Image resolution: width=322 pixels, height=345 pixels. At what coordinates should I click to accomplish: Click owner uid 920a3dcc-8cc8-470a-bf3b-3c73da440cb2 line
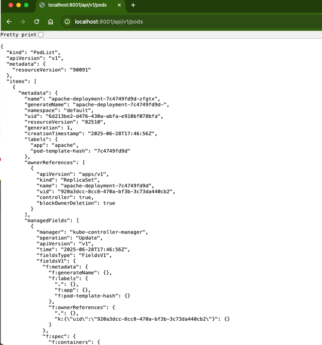[x=106, y=192]
